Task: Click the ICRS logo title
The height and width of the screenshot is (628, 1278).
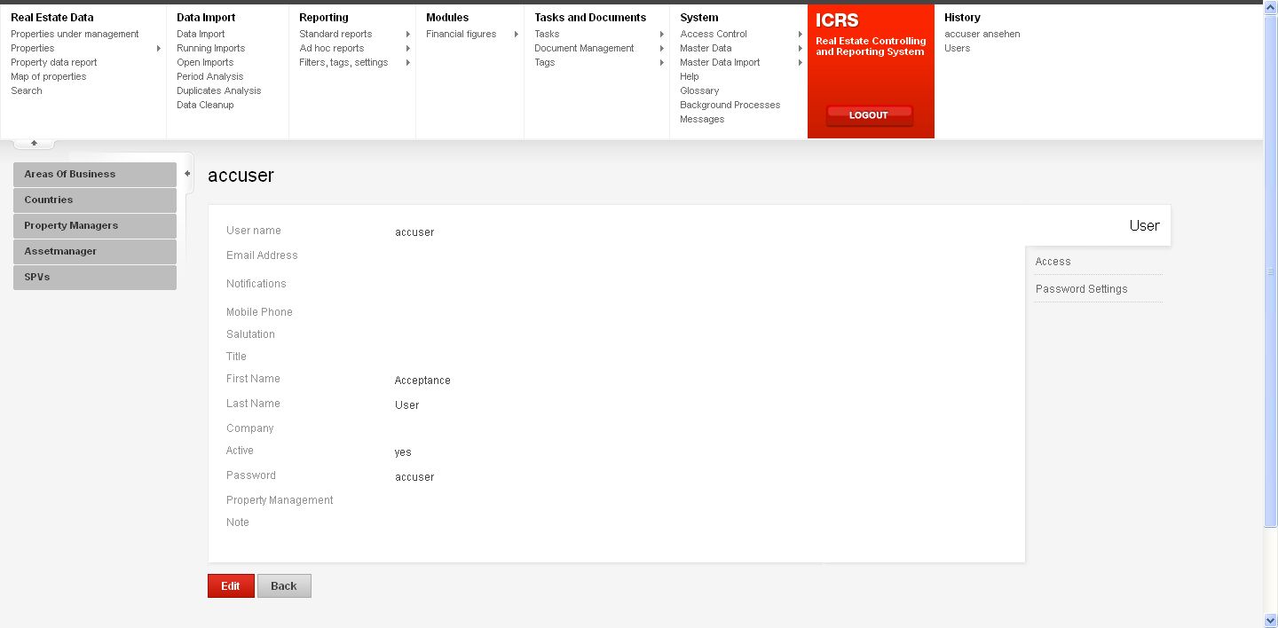Action: (x=837, y=20)
